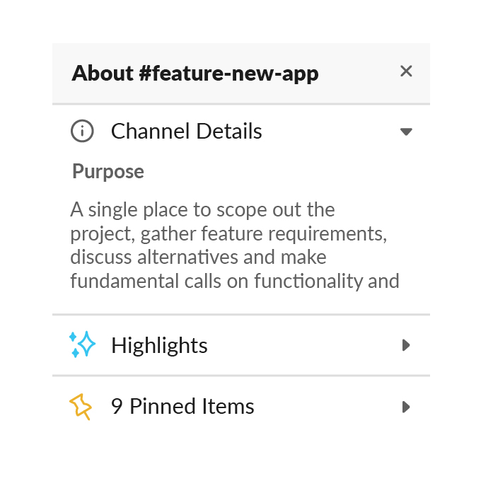
Task: Click the word "Details" in Channel Details
Action: (229, 131)
